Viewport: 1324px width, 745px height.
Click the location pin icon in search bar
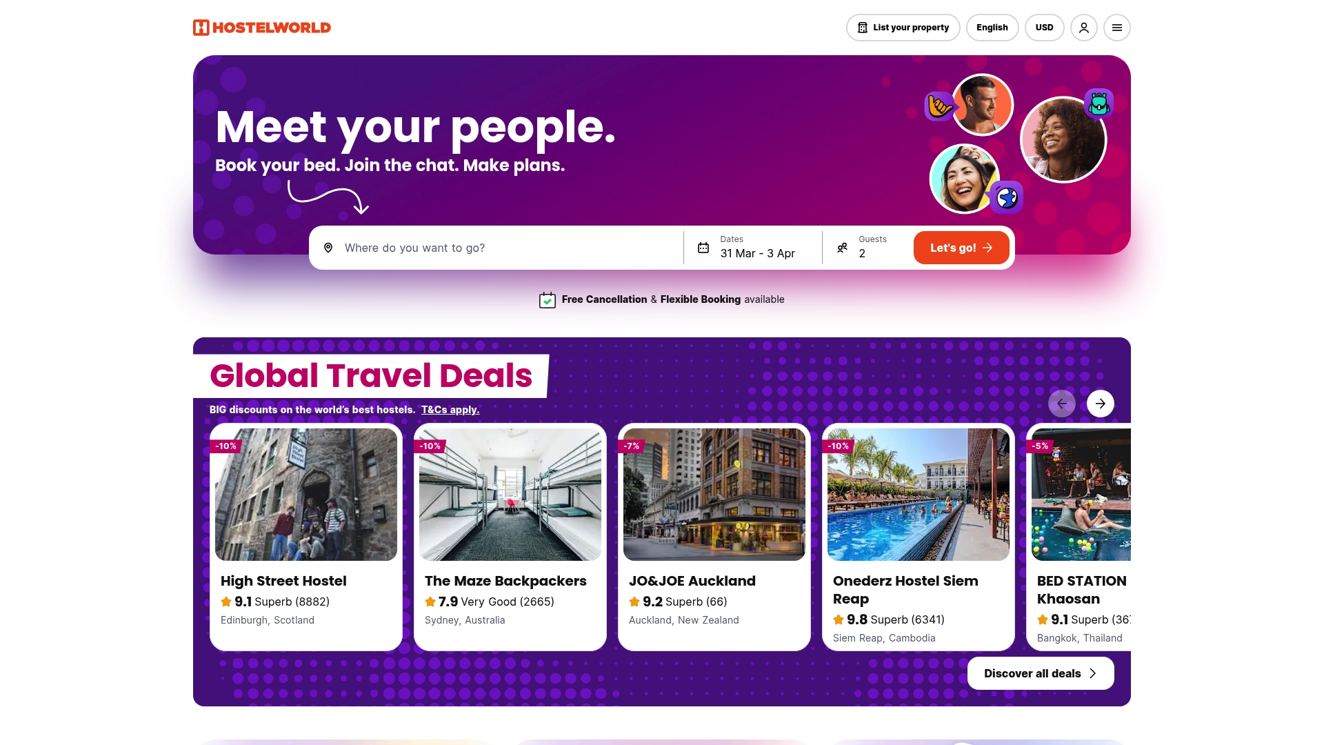328,248
